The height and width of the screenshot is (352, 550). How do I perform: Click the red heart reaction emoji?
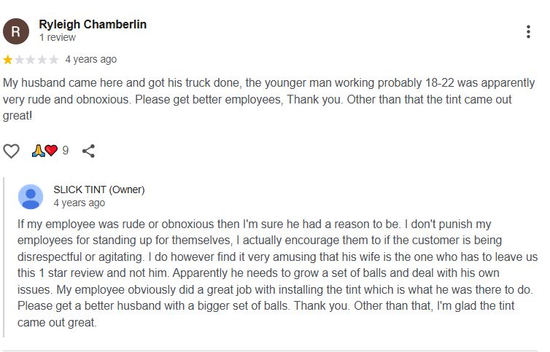click(x=51, y=151)
